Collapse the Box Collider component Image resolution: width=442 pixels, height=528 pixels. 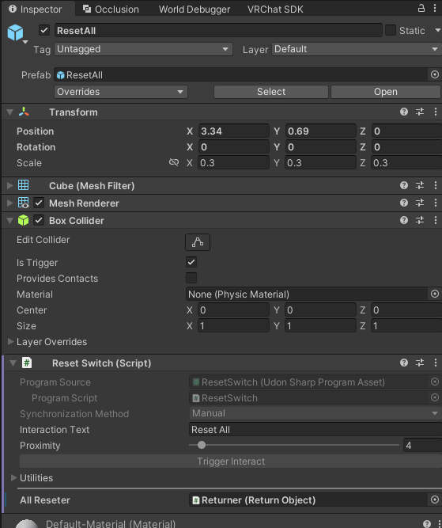point(9,221)
